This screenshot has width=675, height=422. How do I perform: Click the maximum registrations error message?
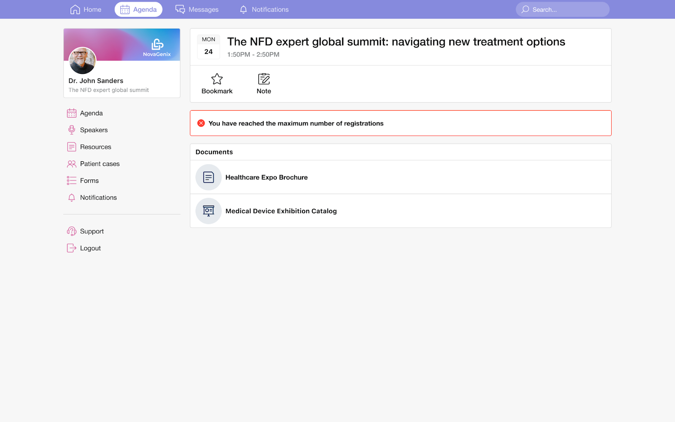coord(296,123)
